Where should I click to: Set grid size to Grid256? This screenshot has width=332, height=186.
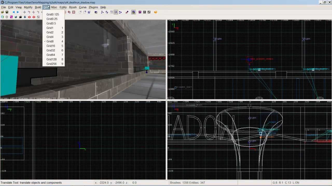tap(53, 64)
